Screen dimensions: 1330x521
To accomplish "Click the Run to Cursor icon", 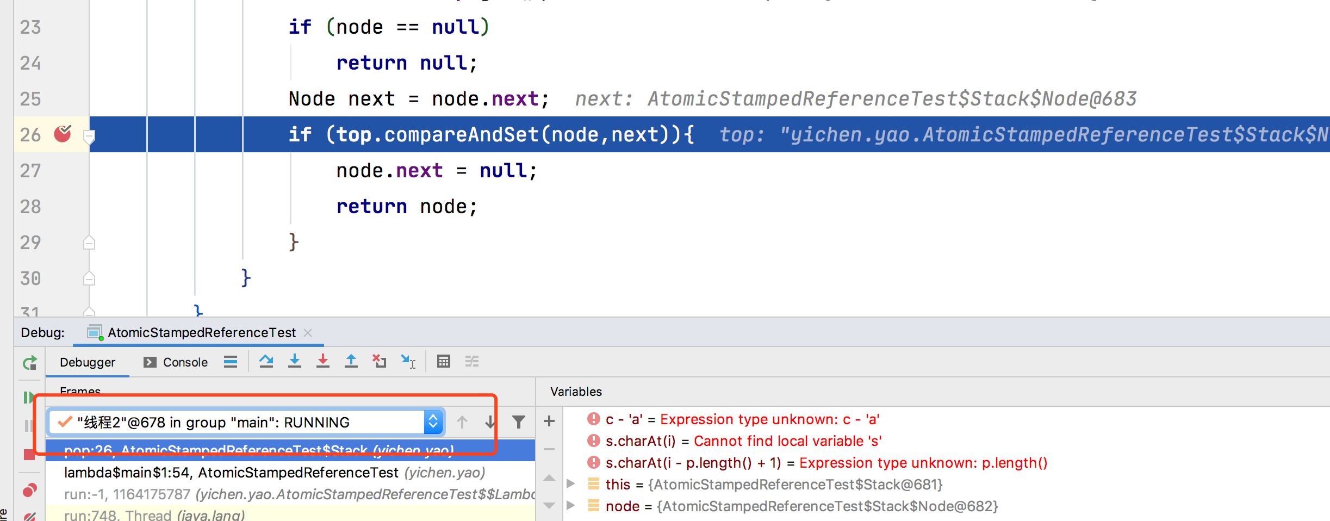I will coord(408,362).
